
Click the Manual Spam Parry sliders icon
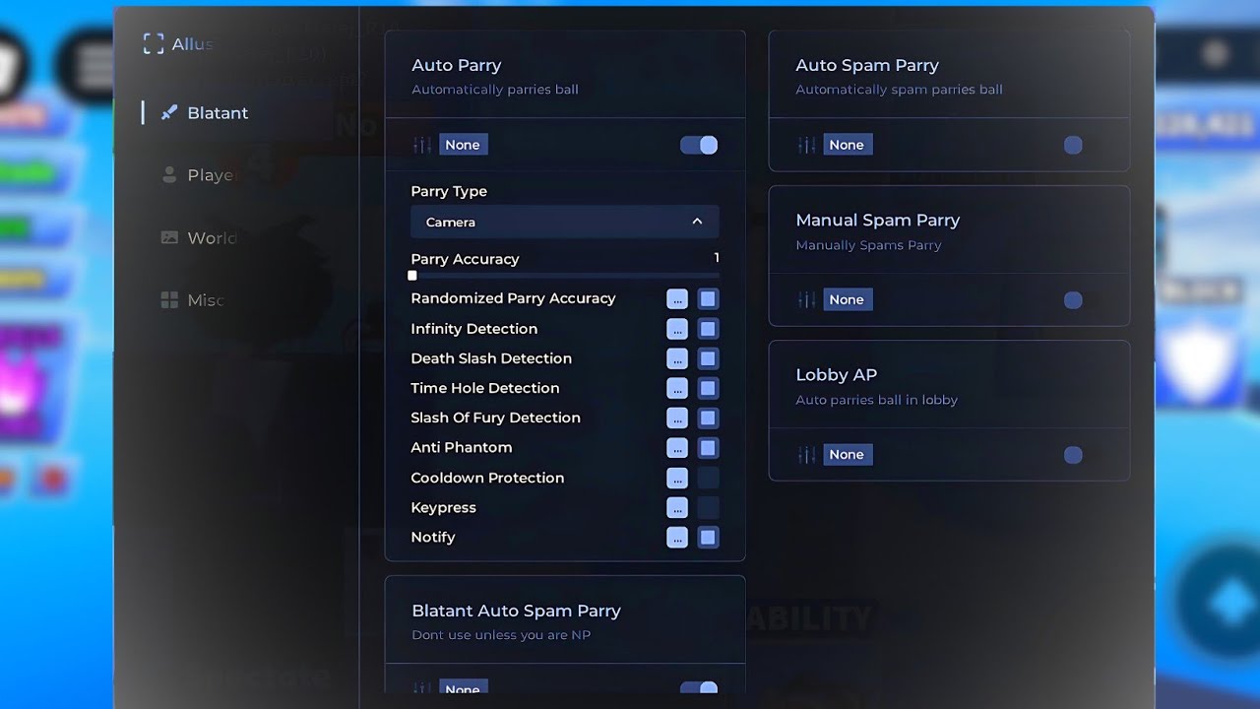click(x=806, y=299)
